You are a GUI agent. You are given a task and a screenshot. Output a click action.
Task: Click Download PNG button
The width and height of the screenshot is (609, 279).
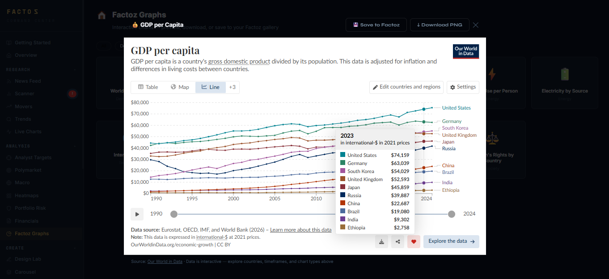440,25
